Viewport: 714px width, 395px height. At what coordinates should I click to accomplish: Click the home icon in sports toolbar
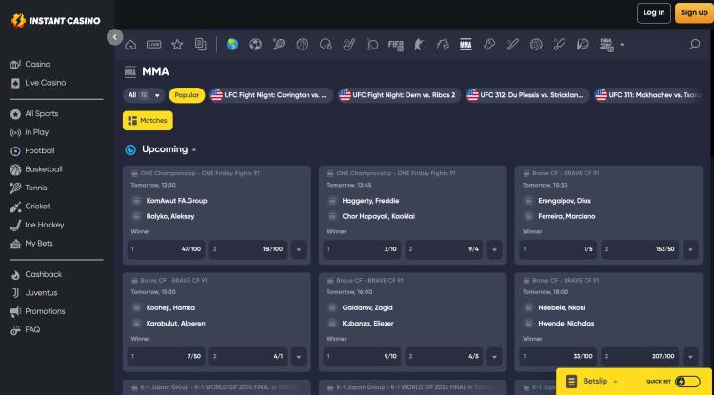click(130, 45)
